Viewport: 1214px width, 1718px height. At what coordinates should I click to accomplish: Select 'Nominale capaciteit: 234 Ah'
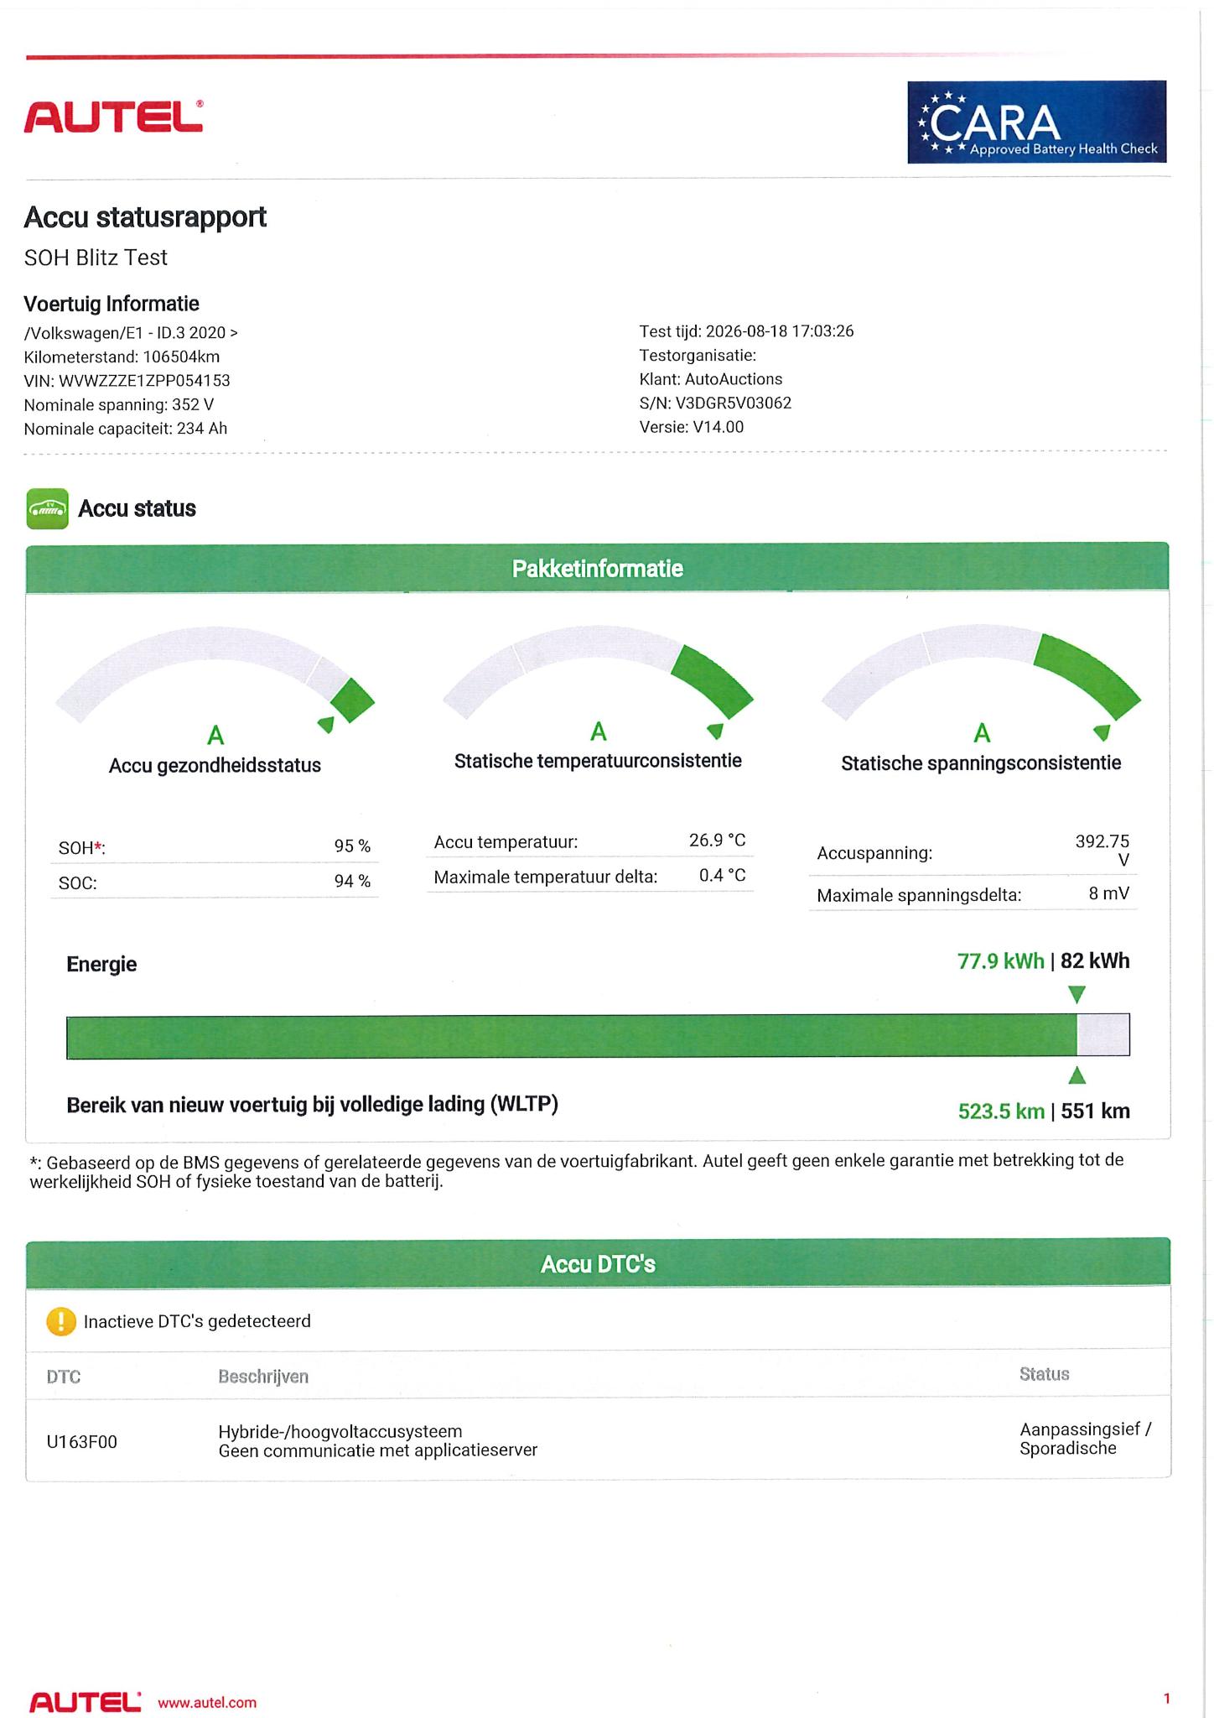(126, 429)
